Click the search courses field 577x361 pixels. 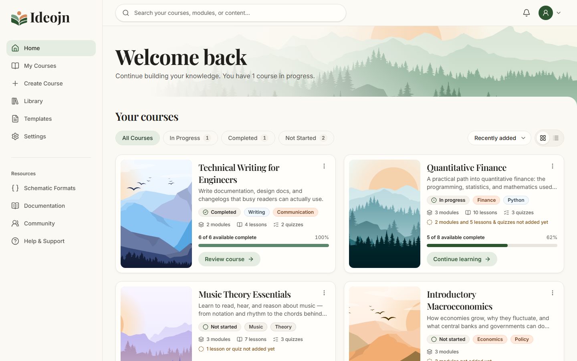pos(231,13)
